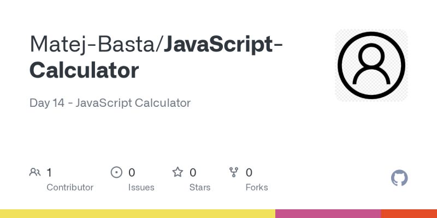Click the star icon
The image size is (437, 218).
[x=178, y=173]
